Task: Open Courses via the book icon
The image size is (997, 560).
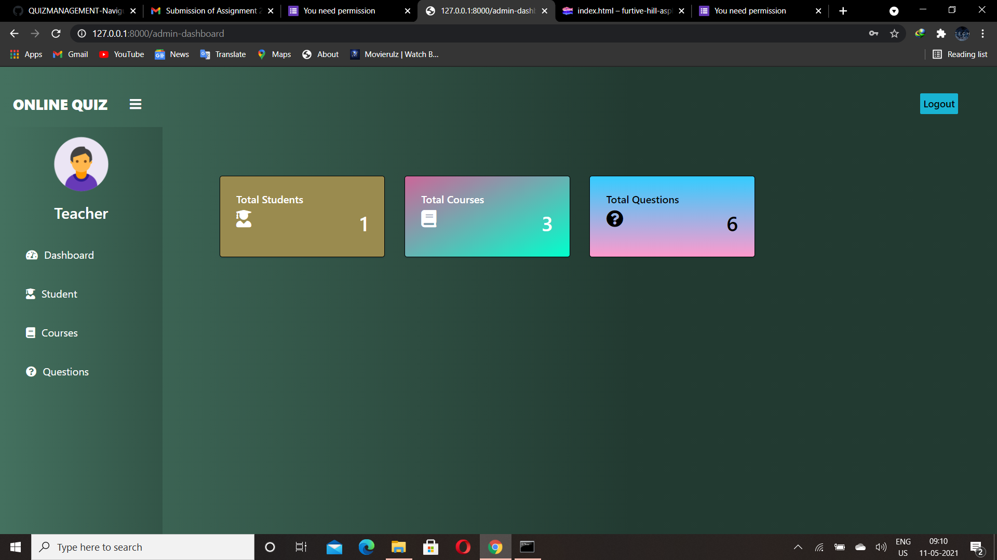Action: click(31, 332)
